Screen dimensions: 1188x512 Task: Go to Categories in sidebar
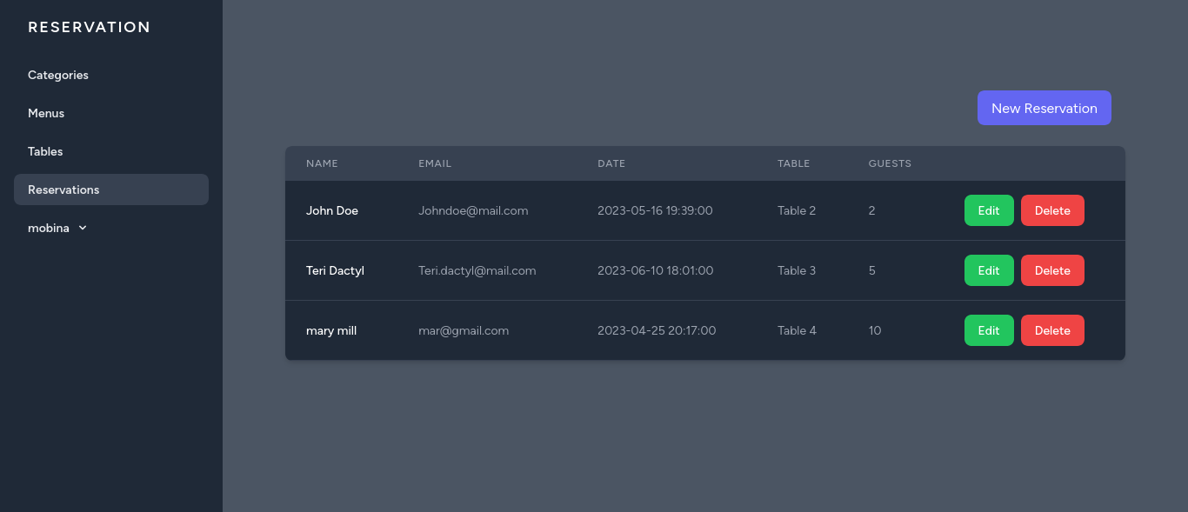click(111, 75)
